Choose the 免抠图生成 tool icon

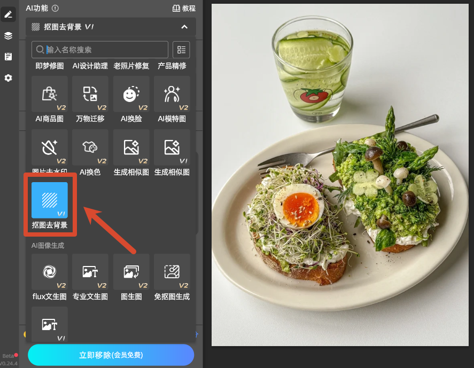tap(172, 272)
